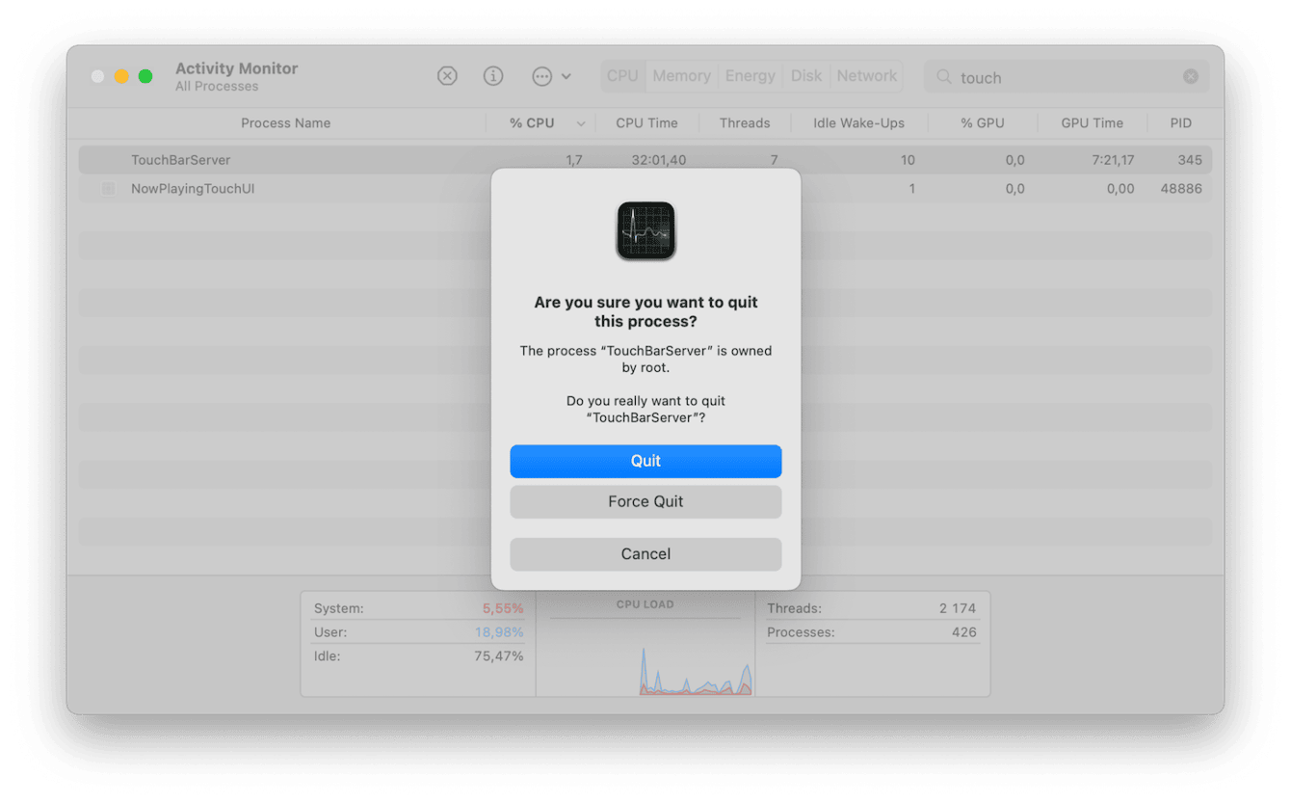Viewport: 1291px width, 803px height.
Task: Sort processes by the Threads column
Action: (745, 122)
